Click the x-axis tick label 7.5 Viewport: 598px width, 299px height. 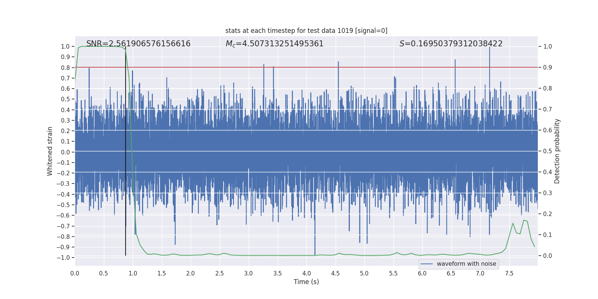coord(509,273)
